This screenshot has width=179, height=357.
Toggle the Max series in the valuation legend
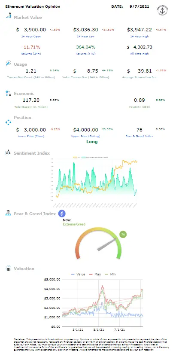[x=94, y=274]
